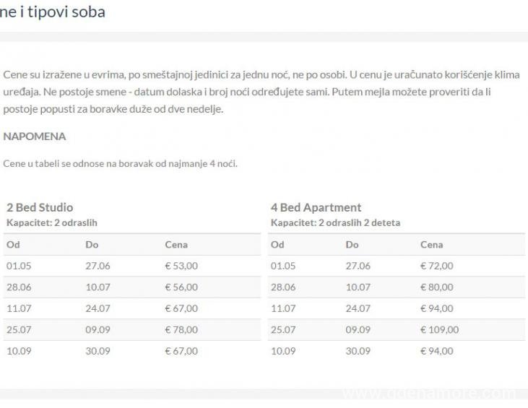Viewport: 528px width, 408px height.
Task: Click the € 80,00 apartment price cell
Action: (x=436, y=287)
